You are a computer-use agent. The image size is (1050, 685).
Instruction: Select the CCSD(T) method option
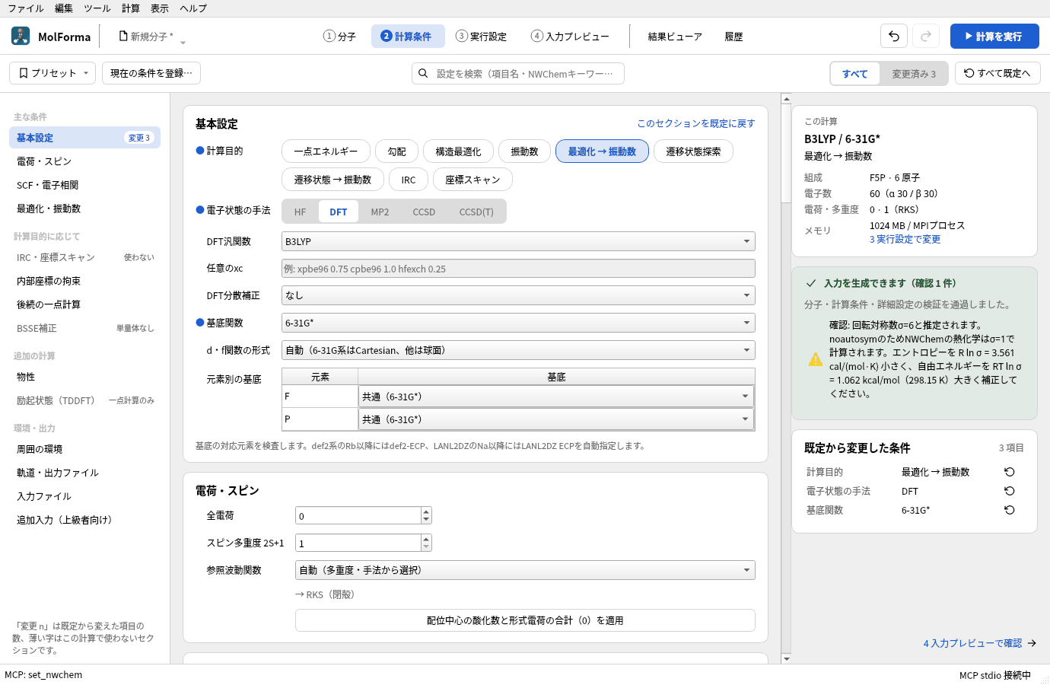point(476,212)
